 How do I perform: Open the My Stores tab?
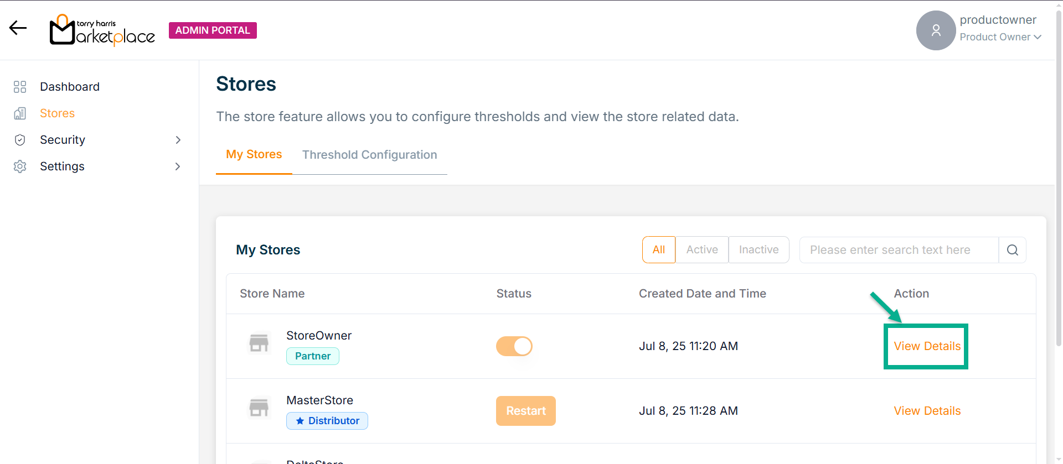[x=254, y=154]
